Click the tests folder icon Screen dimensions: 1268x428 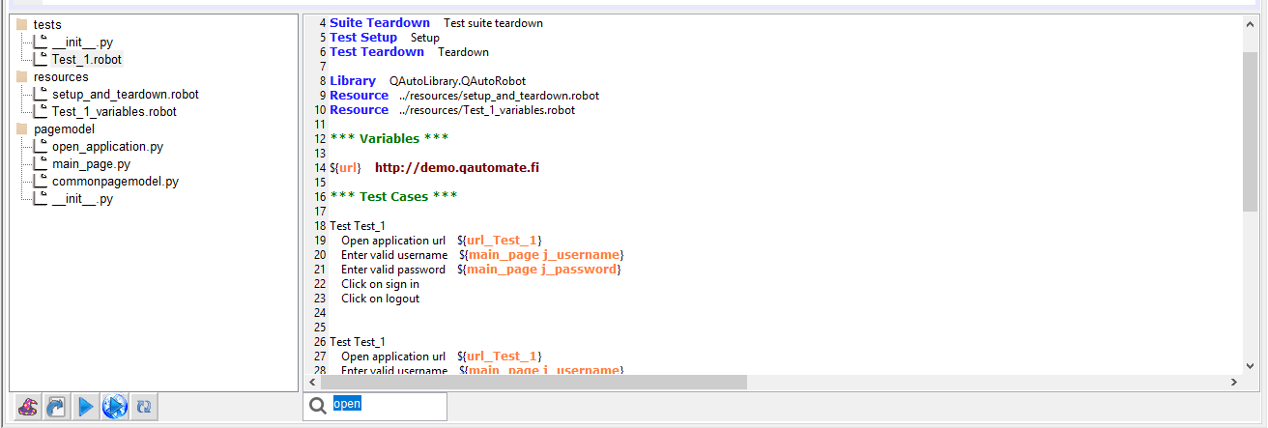(x=21, y=24)
